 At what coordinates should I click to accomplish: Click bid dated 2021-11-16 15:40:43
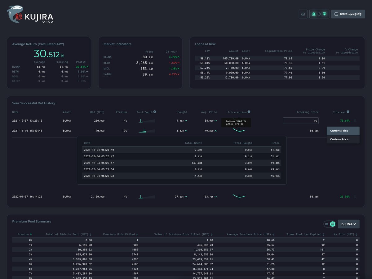click(27, 131)
